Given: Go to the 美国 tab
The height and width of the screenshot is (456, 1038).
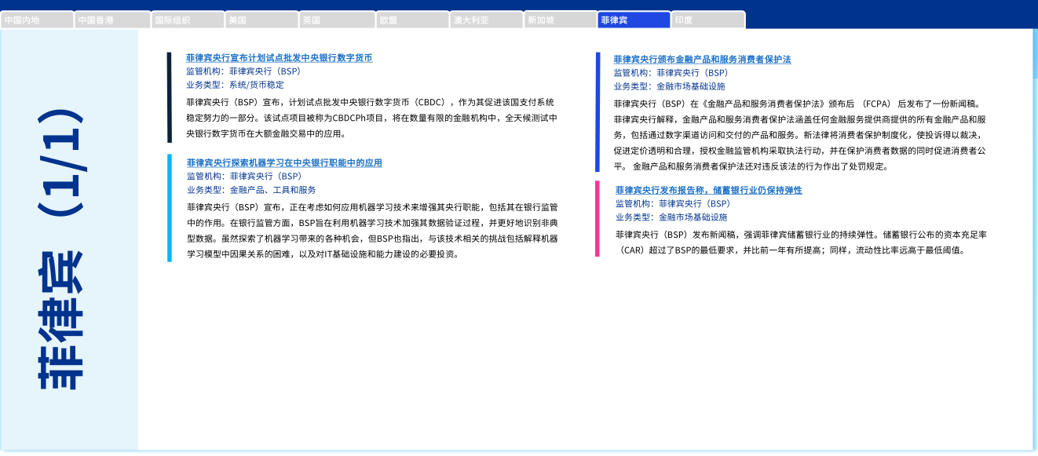Looking at the screenshot, I should click(x=261, y=20).
